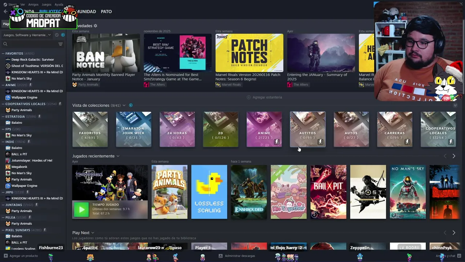Click the Megabonk game icon in sidebar

click(8, 167)
